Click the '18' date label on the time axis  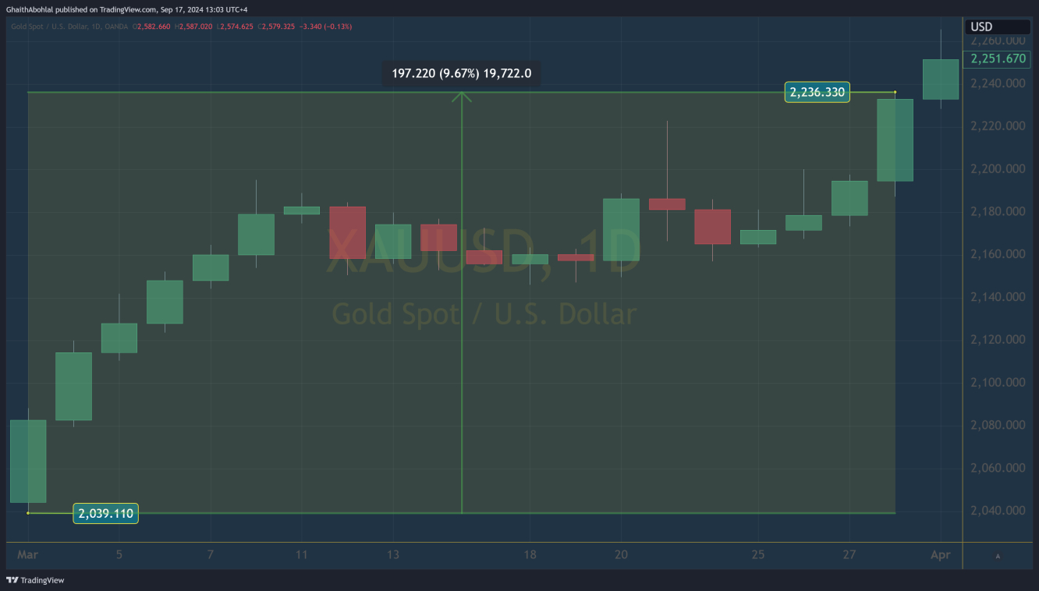pyautogui.click(x=530, y=555)
